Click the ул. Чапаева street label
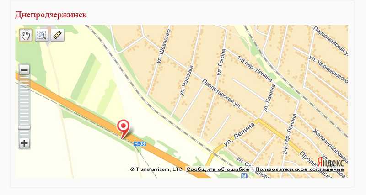Screen dimensions: 366x195 (187, 81)
